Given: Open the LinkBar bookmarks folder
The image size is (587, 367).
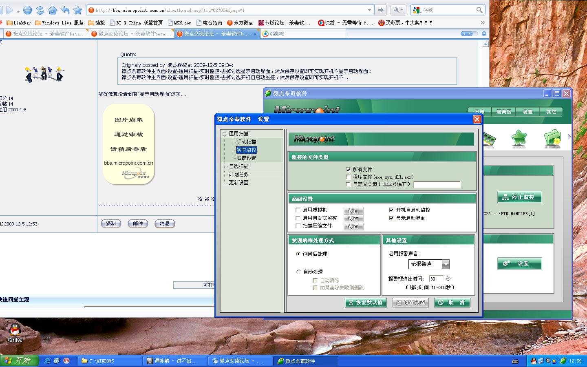Looking at the screenshot, I should tap(18, 23).
